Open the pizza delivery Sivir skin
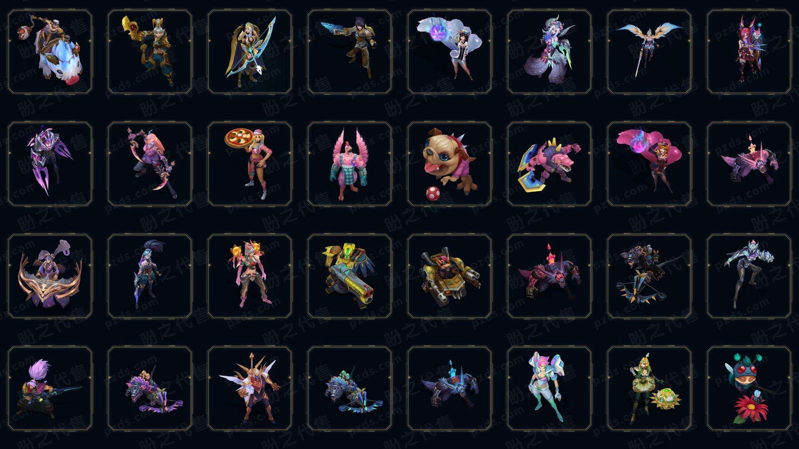 click(x=250, y=164)
